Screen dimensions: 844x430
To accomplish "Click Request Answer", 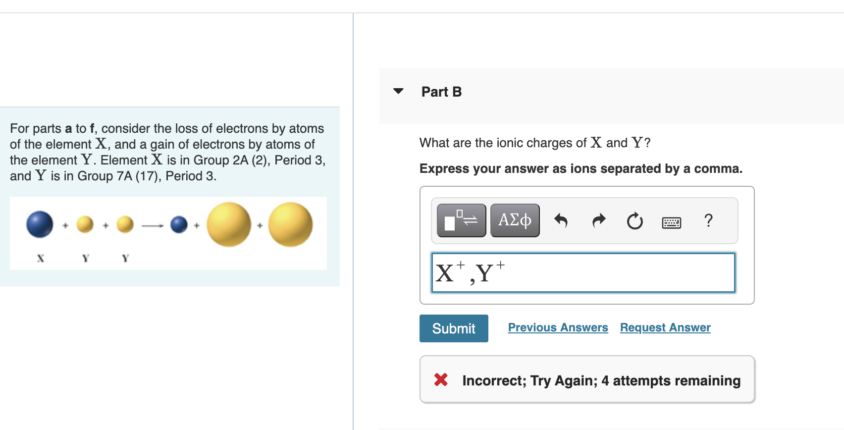I will coord(665,327).
